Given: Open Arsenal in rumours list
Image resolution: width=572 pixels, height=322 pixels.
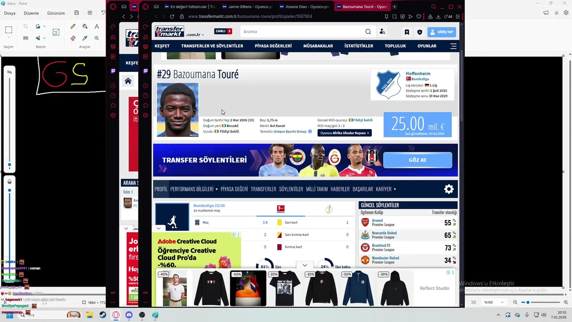Looking at the screenshot, I should coord(377,220).
